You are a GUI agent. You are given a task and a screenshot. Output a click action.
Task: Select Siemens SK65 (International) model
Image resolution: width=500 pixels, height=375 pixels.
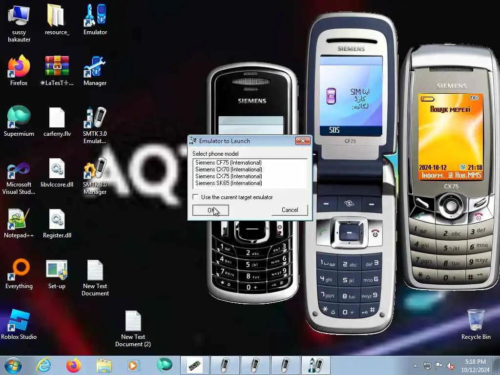[x=229, y=183]
